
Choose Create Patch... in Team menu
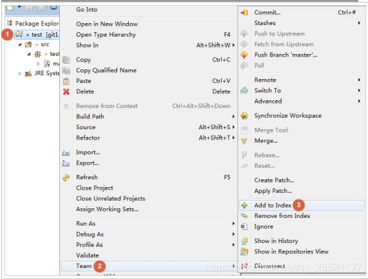(274, 180)
